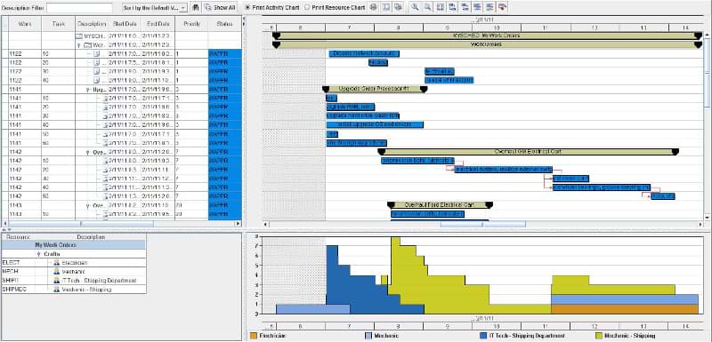The width and height of the screenshot is (712, 342).
Task: Collapse the Overhaul GM Electrical Cart row 1142
Action: click(x=87, y=152)
